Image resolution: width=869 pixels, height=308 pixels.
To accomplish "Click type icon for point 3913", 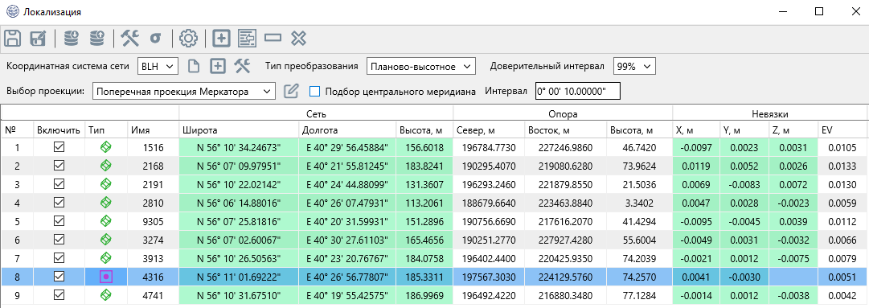I will coord(106,257).
